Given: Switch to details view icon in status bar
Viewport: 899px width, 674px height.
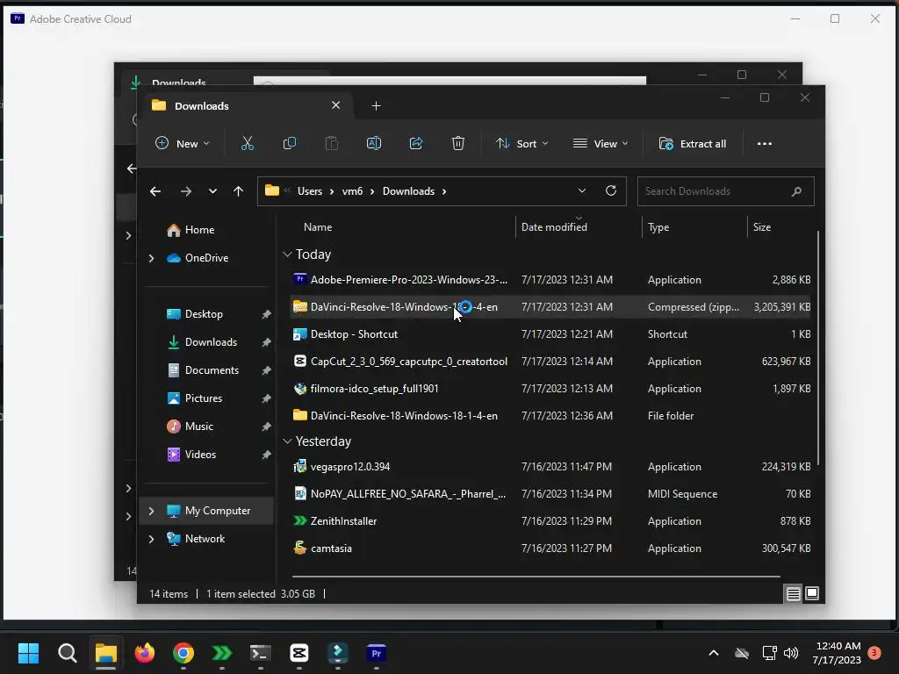Looking at the screenshot, I should (793, 594).
